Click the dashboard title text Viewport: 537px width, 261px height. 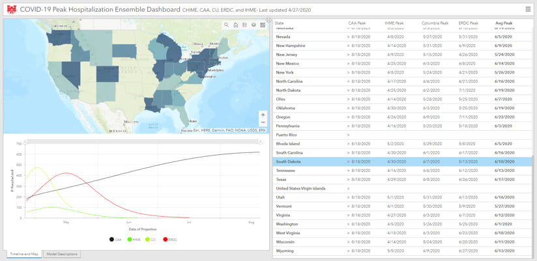(x=100, y=10)
